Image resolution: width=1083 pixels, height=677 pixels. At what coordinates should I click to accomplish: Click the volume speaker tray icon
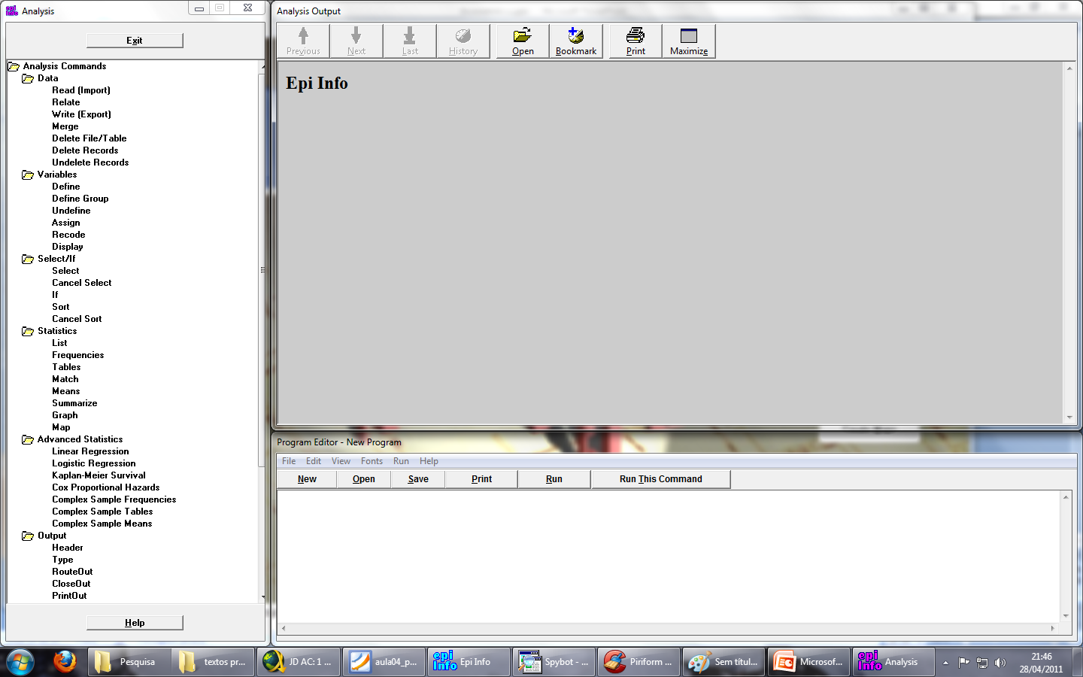pyautogui.click(x=1000, y=663)
